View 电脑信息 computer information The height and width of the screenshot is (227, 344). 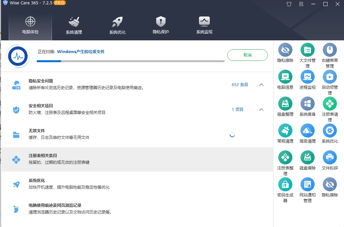[285, 80]
